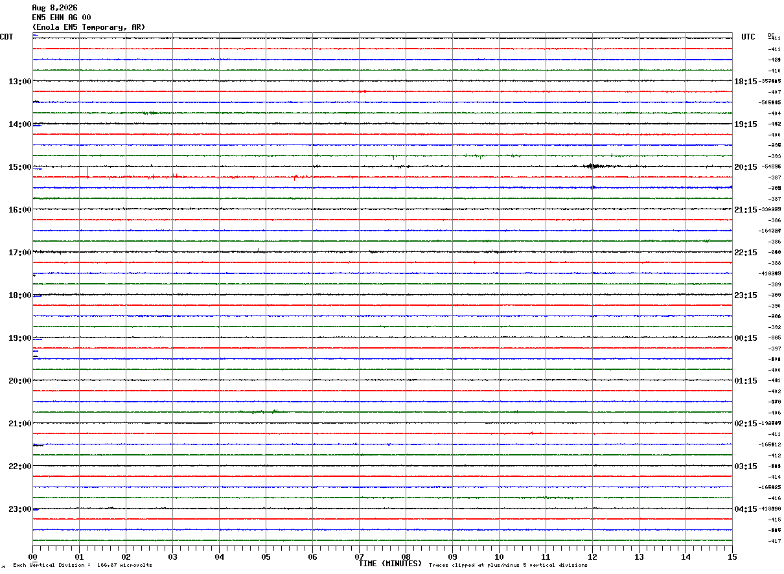The width and height of the screenshot is (784, 574).
Task: Select minute 12 on the time axis
Action: tap(592, 557)
